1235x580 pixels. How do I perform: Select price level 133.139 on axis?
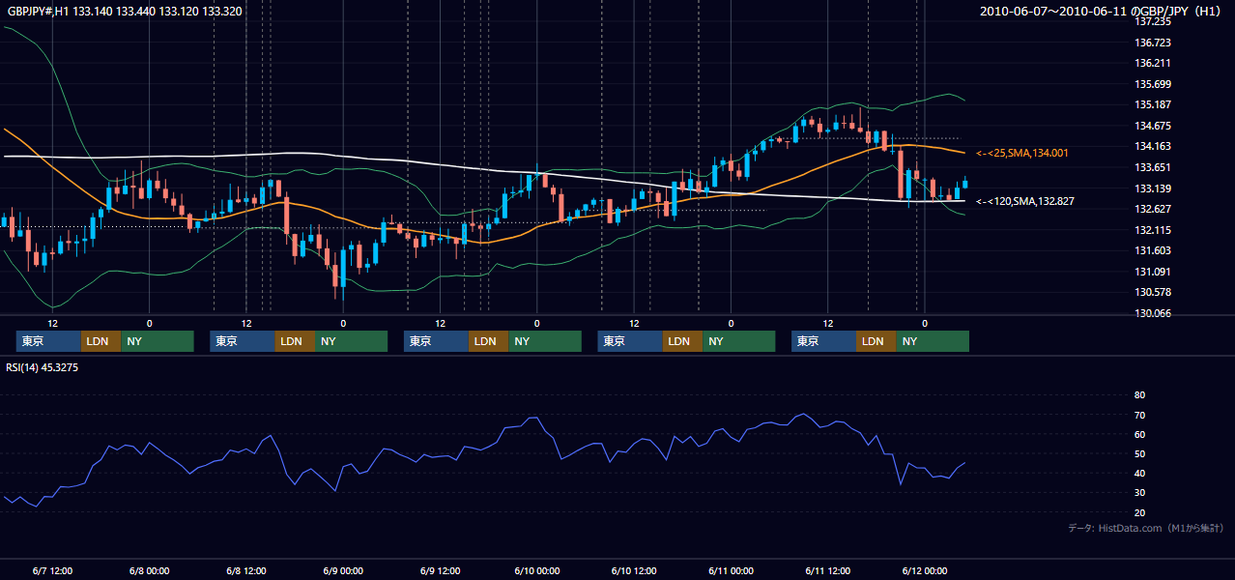coord(1153,188)
